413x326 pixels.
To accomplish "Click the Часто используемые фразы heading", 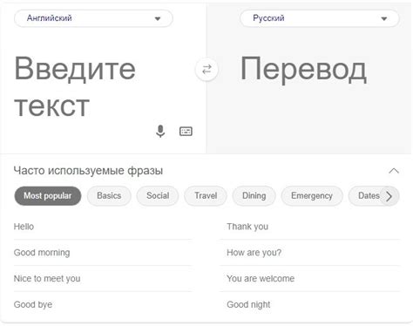I will 88,171.
